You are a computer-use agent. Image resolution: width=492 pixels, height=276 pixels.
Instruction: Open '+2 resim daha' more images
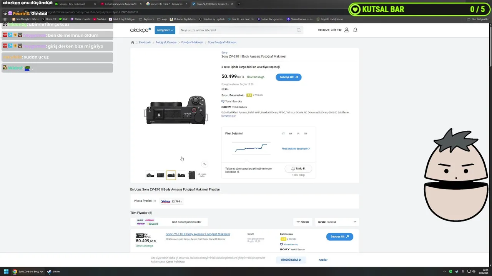click(x=202, y=175)
